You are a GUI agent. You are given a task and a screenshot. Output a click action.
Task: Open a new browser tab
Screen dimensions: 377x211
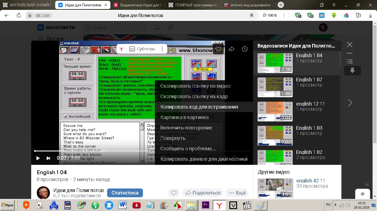281,5
